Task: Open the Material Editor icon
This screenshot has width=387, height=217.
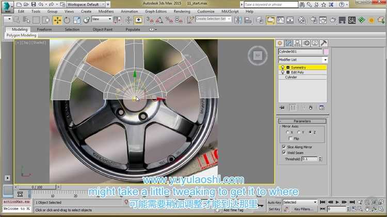Action: (302, 20)
